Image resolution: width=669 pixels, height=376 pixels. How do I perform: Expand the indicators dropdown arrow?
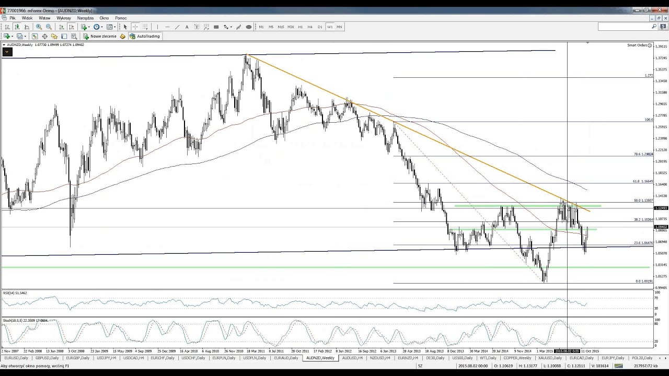pos(89,27)
